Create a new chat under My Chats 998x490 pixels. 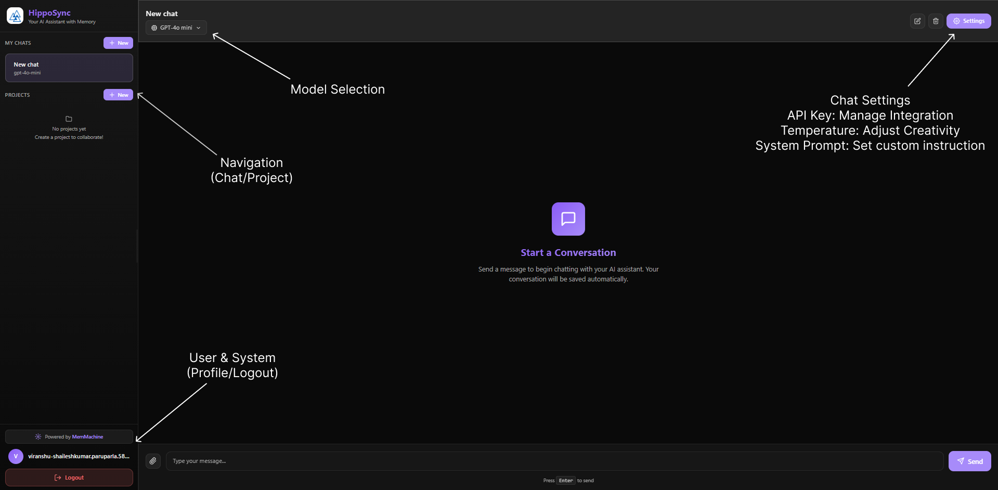pyautogui.click(x=118, y=43)
